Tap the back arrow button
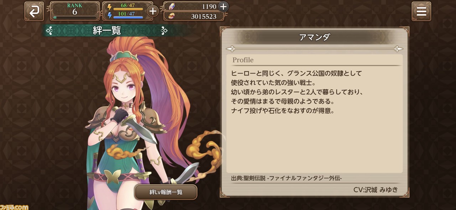 [x=34, y=11]
